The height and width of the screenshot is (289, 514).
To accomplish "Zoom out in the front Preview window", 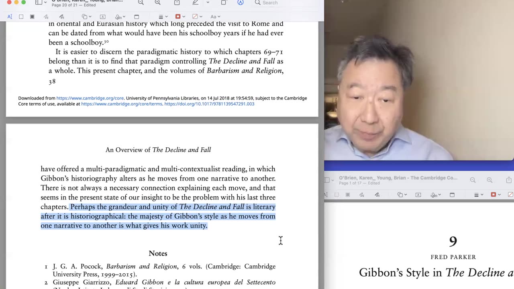I will pos(141,2).
